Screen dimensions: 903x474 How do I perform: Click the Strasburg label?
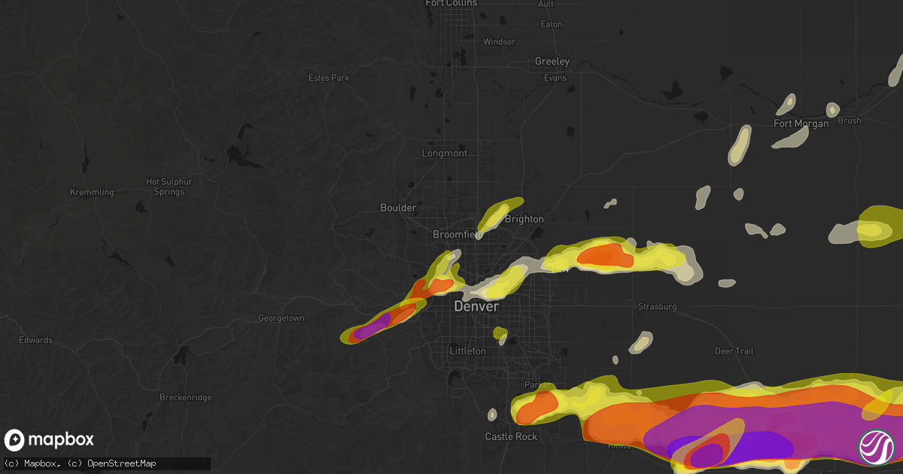tap(657, 307)
